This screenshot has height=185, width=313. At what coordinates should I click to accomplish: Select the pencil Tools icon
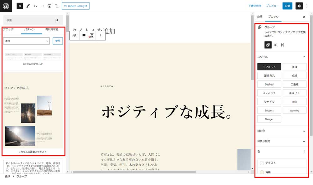pos(28,6)
